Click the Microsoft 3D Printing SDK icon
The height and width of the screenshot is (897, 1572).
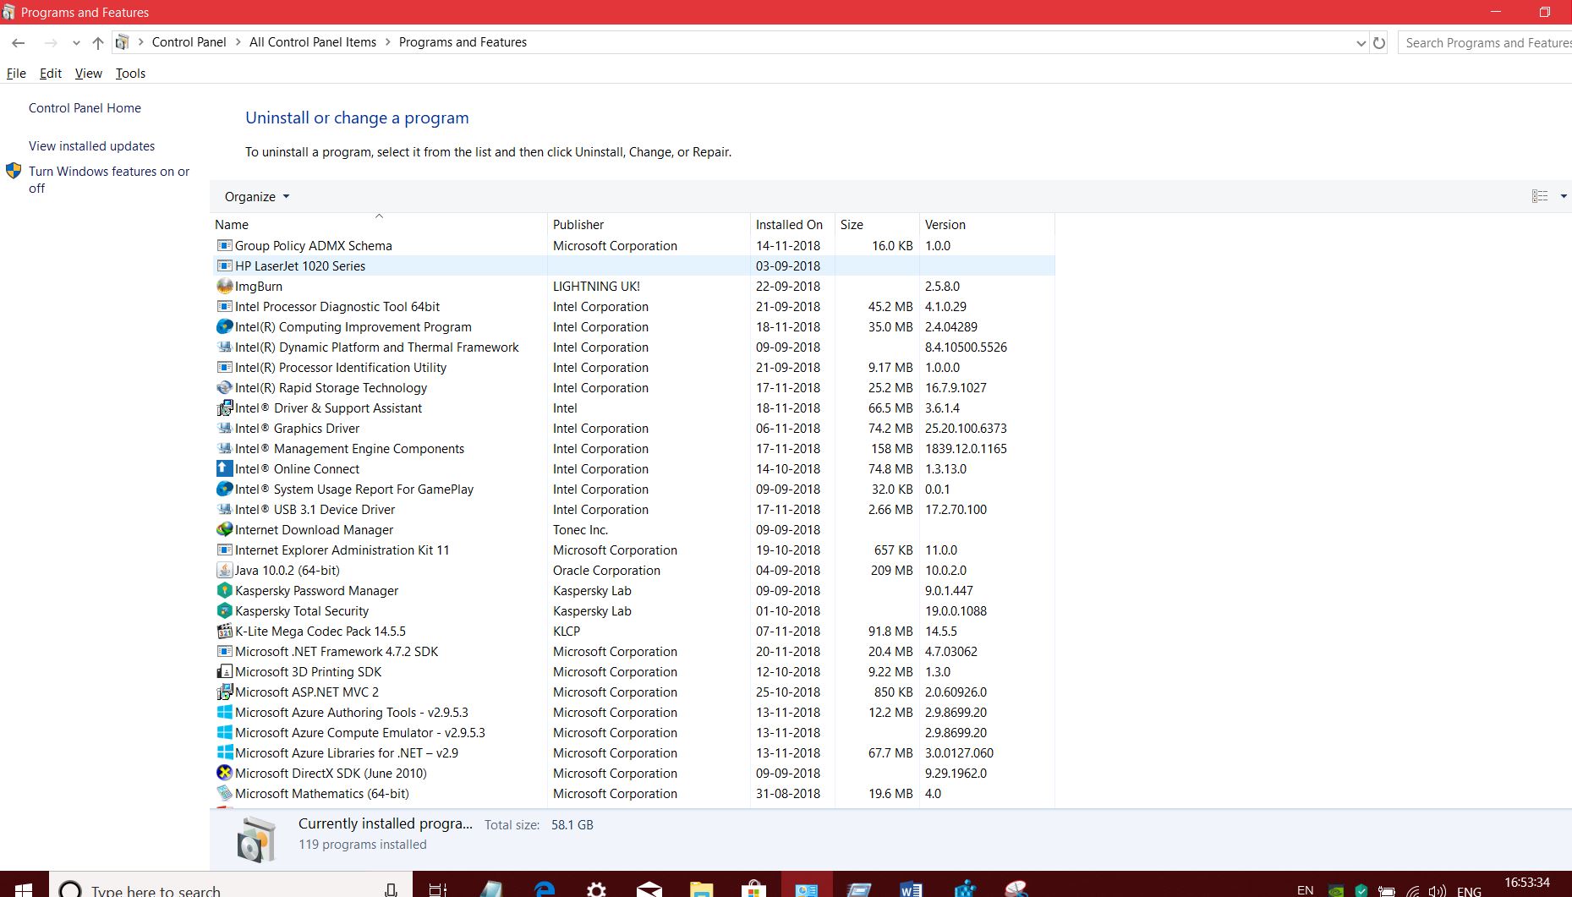click(224, 672)
